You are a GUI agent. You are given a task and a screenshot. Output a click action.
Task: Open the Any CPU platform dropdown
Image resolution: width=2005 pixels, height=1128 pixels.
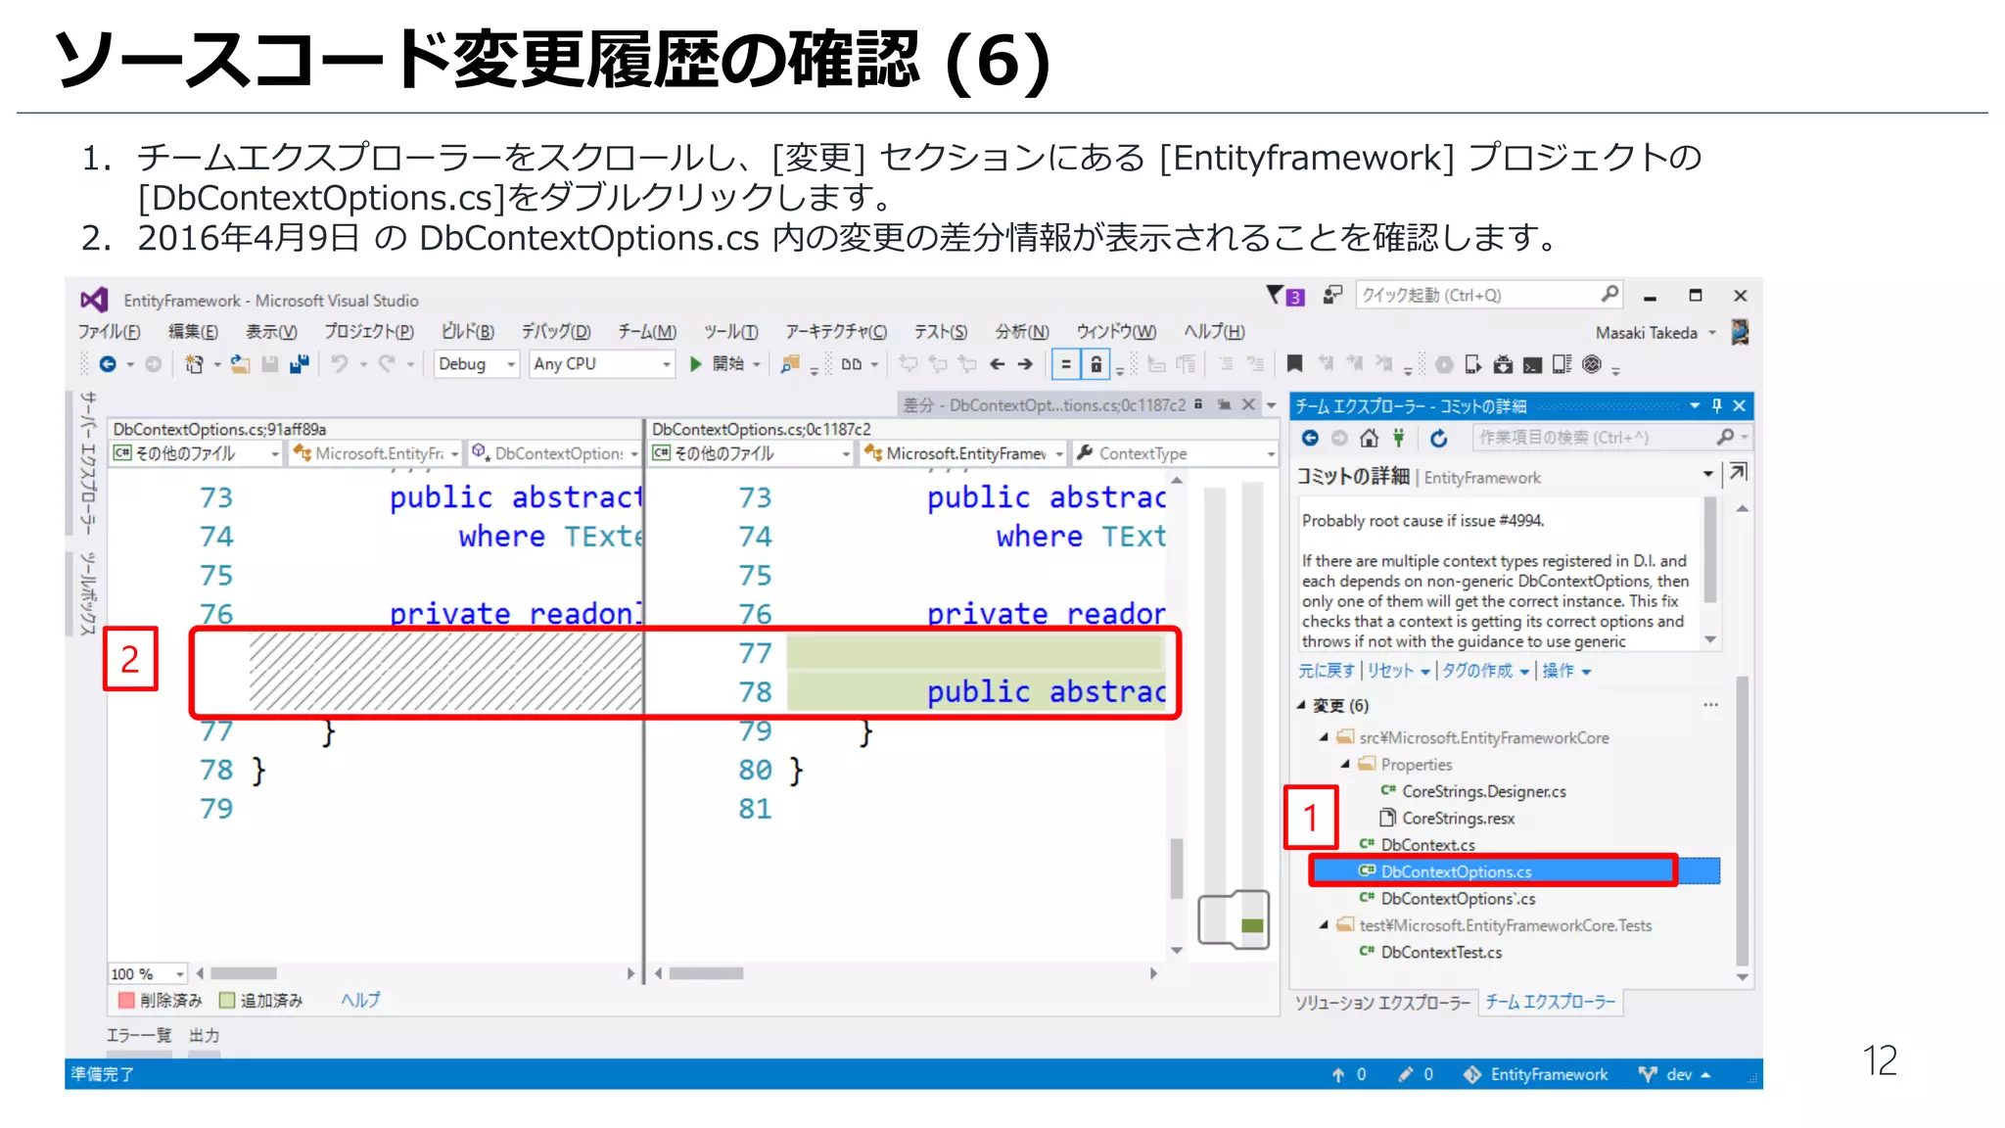(602, 364)
